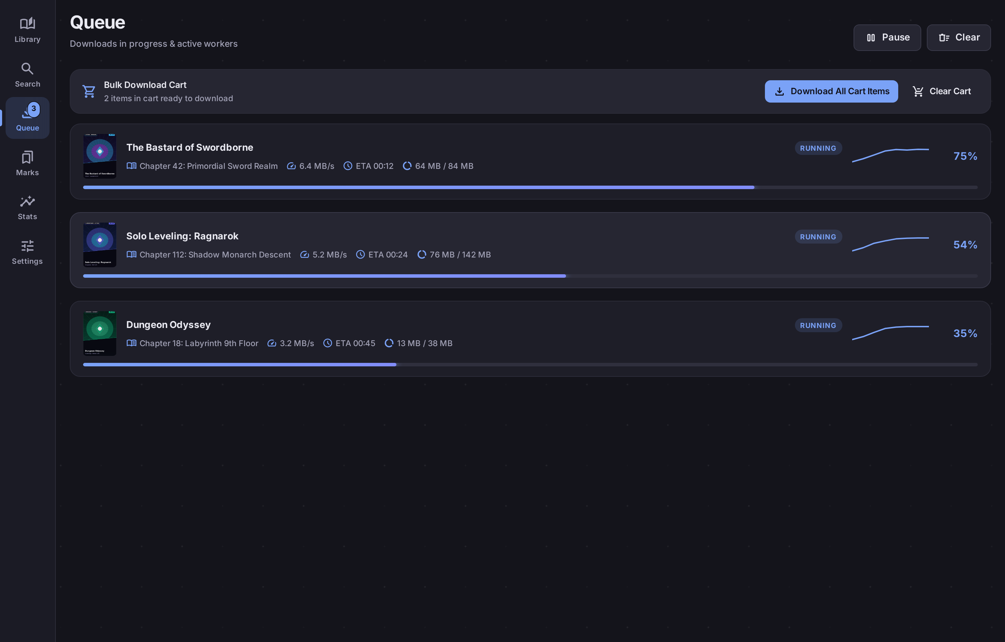Click the 75% percentage label
The width and height of the screenshot is (1005, 642).
[965, 156]
